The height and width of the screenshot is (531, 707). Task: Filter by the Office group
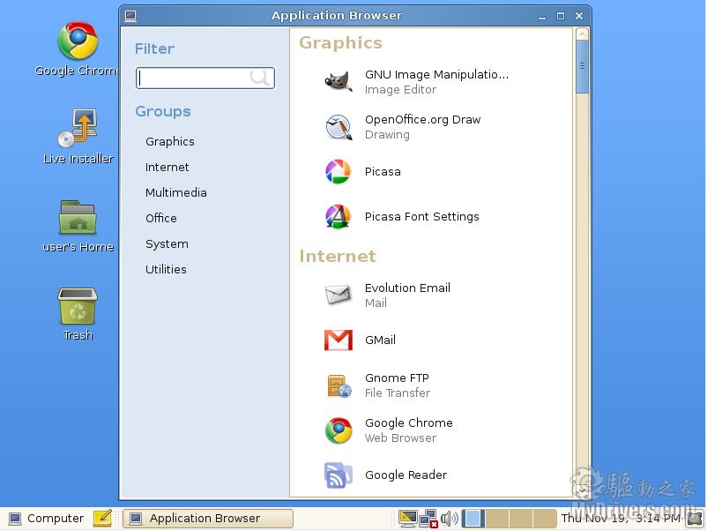tap(161, 219)
